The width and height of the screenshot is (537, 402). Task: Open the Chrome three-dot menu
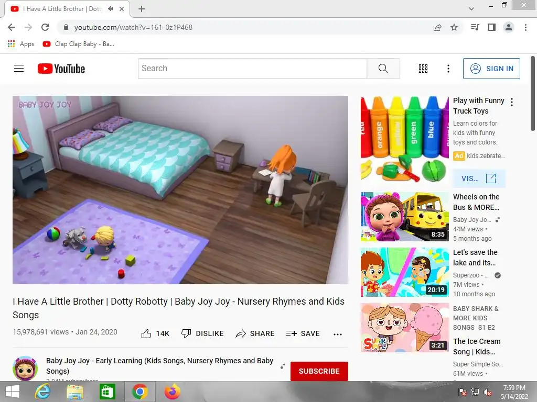[525, 27]
